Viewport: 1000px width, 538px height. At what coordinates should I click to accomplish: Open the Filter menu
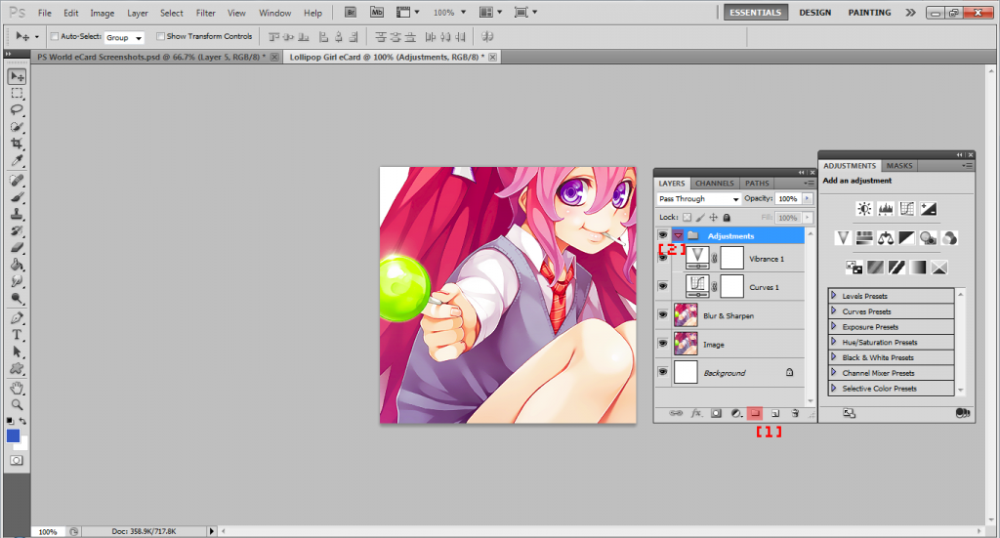pyautogui.click(x=205, y=13)
